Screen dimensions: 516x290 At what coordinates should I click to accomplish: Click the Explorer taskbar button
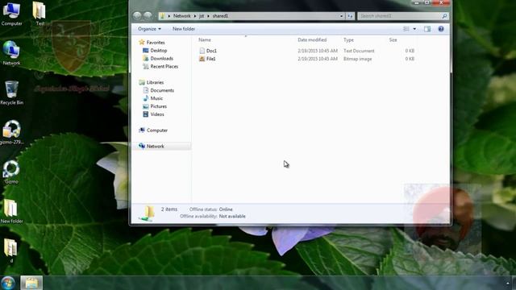click(31, 283)
